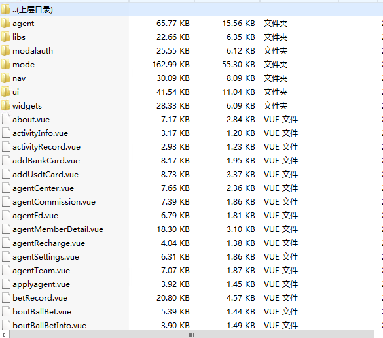Select the widgets folder icon

[6, 105]
